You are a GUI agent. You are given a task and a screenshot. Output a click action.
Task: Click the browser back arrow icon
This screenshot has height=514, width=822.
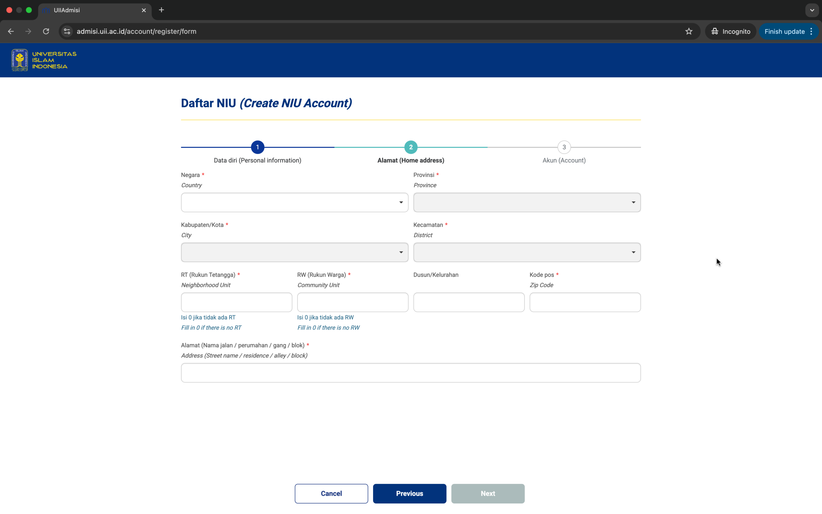(x=11, y=31)
